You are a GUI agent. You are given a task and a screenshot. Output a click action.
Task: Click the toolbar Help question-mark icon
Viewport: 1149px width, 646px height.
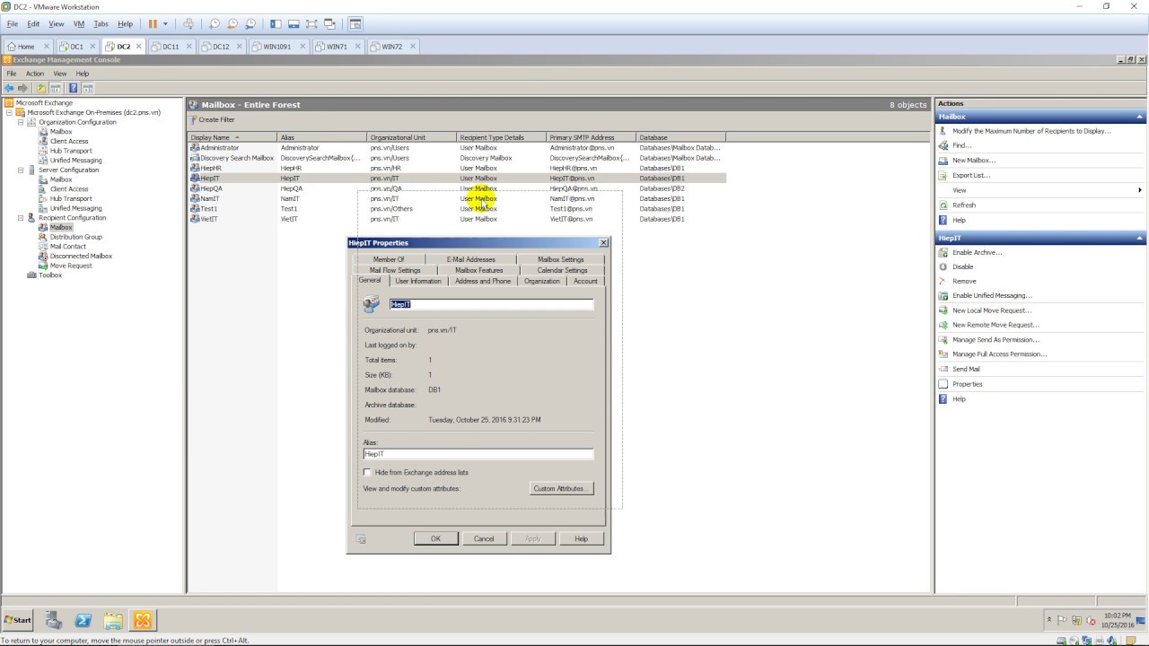point(73,88)
